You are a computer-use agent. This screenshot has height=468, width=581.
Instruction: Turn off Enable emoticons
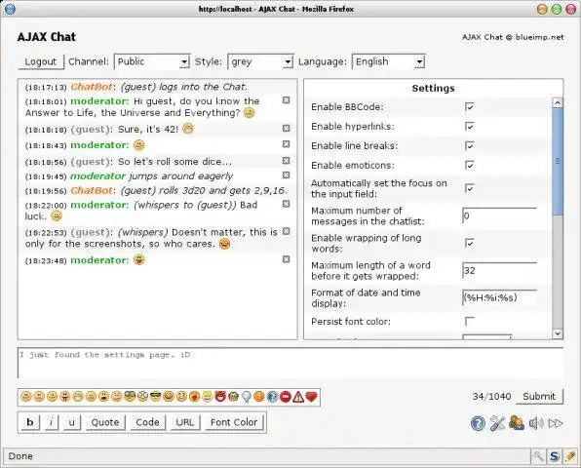[470, 166]
